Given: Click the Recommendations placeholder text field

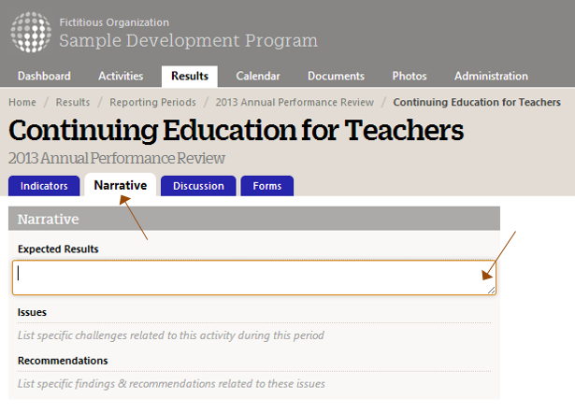Looking at the screenshot, I should pos(252,383).
